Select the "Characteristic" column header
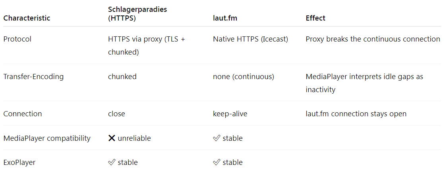This screenshot has width=445, height=172. 27,18
